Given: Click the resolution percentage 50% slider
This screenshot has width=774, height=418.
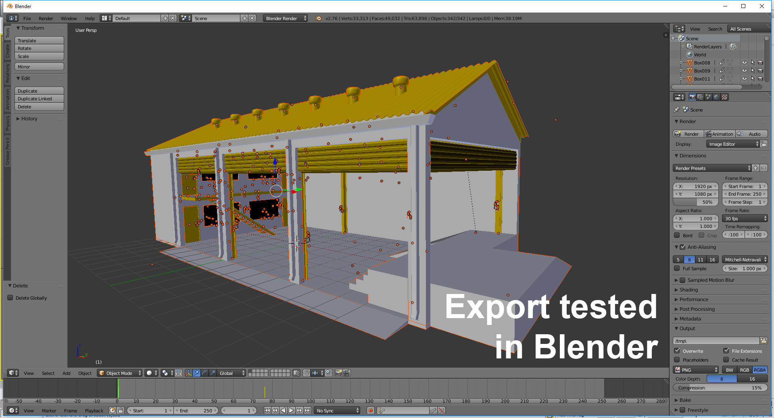Looking at the screenshot, I should (696, 202).
